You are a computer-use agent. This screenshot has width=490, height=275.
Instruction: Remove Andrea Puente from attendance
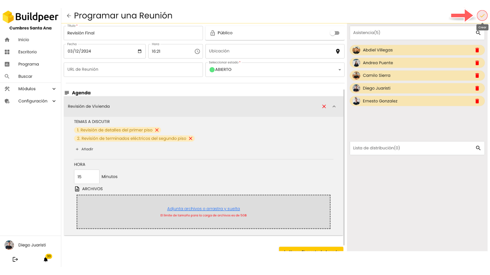477,63
